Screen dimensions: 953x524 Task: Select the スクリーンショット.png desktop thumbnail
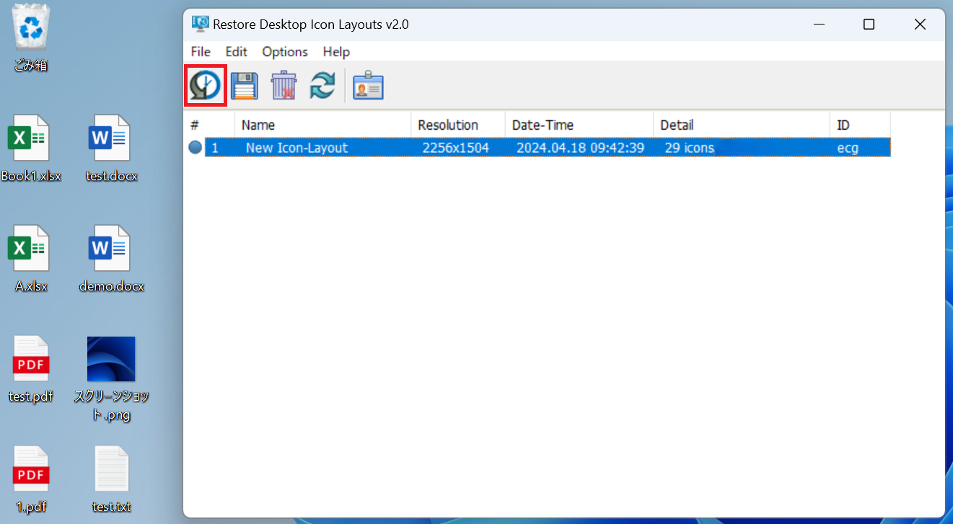click(x=111, y=378)
